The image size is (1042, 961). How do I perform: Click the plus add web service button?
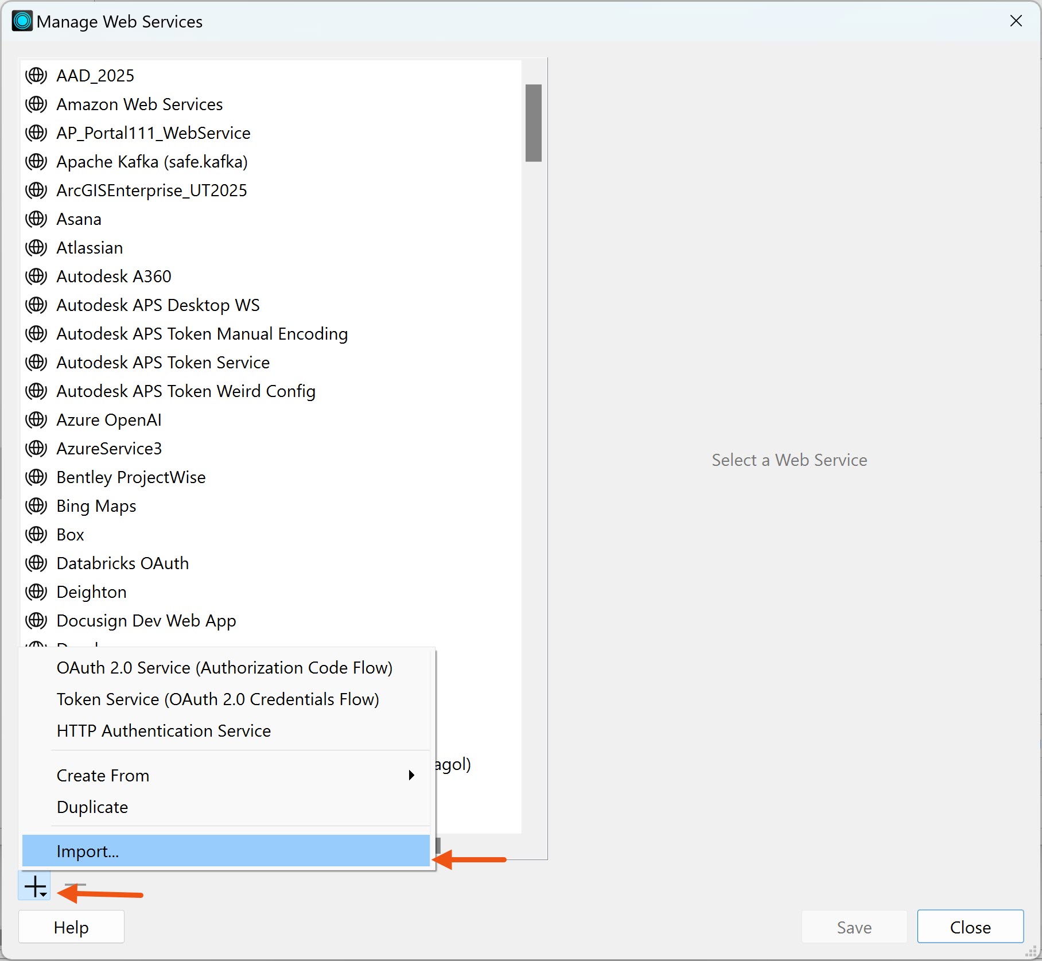pyautogui.click(x=35, y=886)
